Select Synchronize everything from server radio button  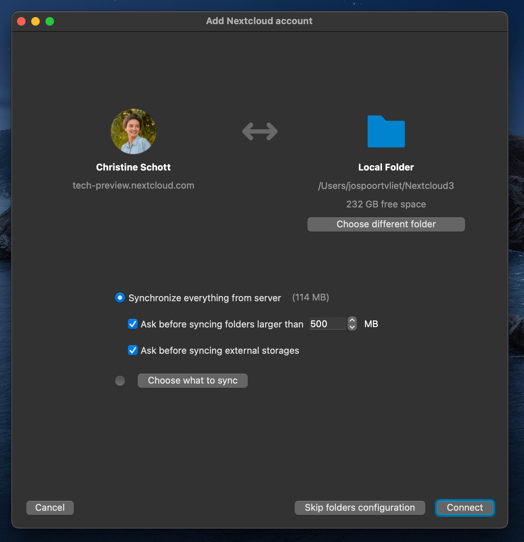pos(120,298)
